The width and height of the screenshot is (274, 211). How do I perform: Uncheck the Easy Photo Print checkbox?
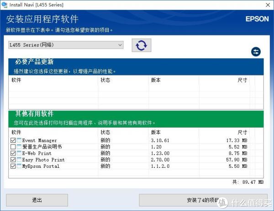point(13,160)
